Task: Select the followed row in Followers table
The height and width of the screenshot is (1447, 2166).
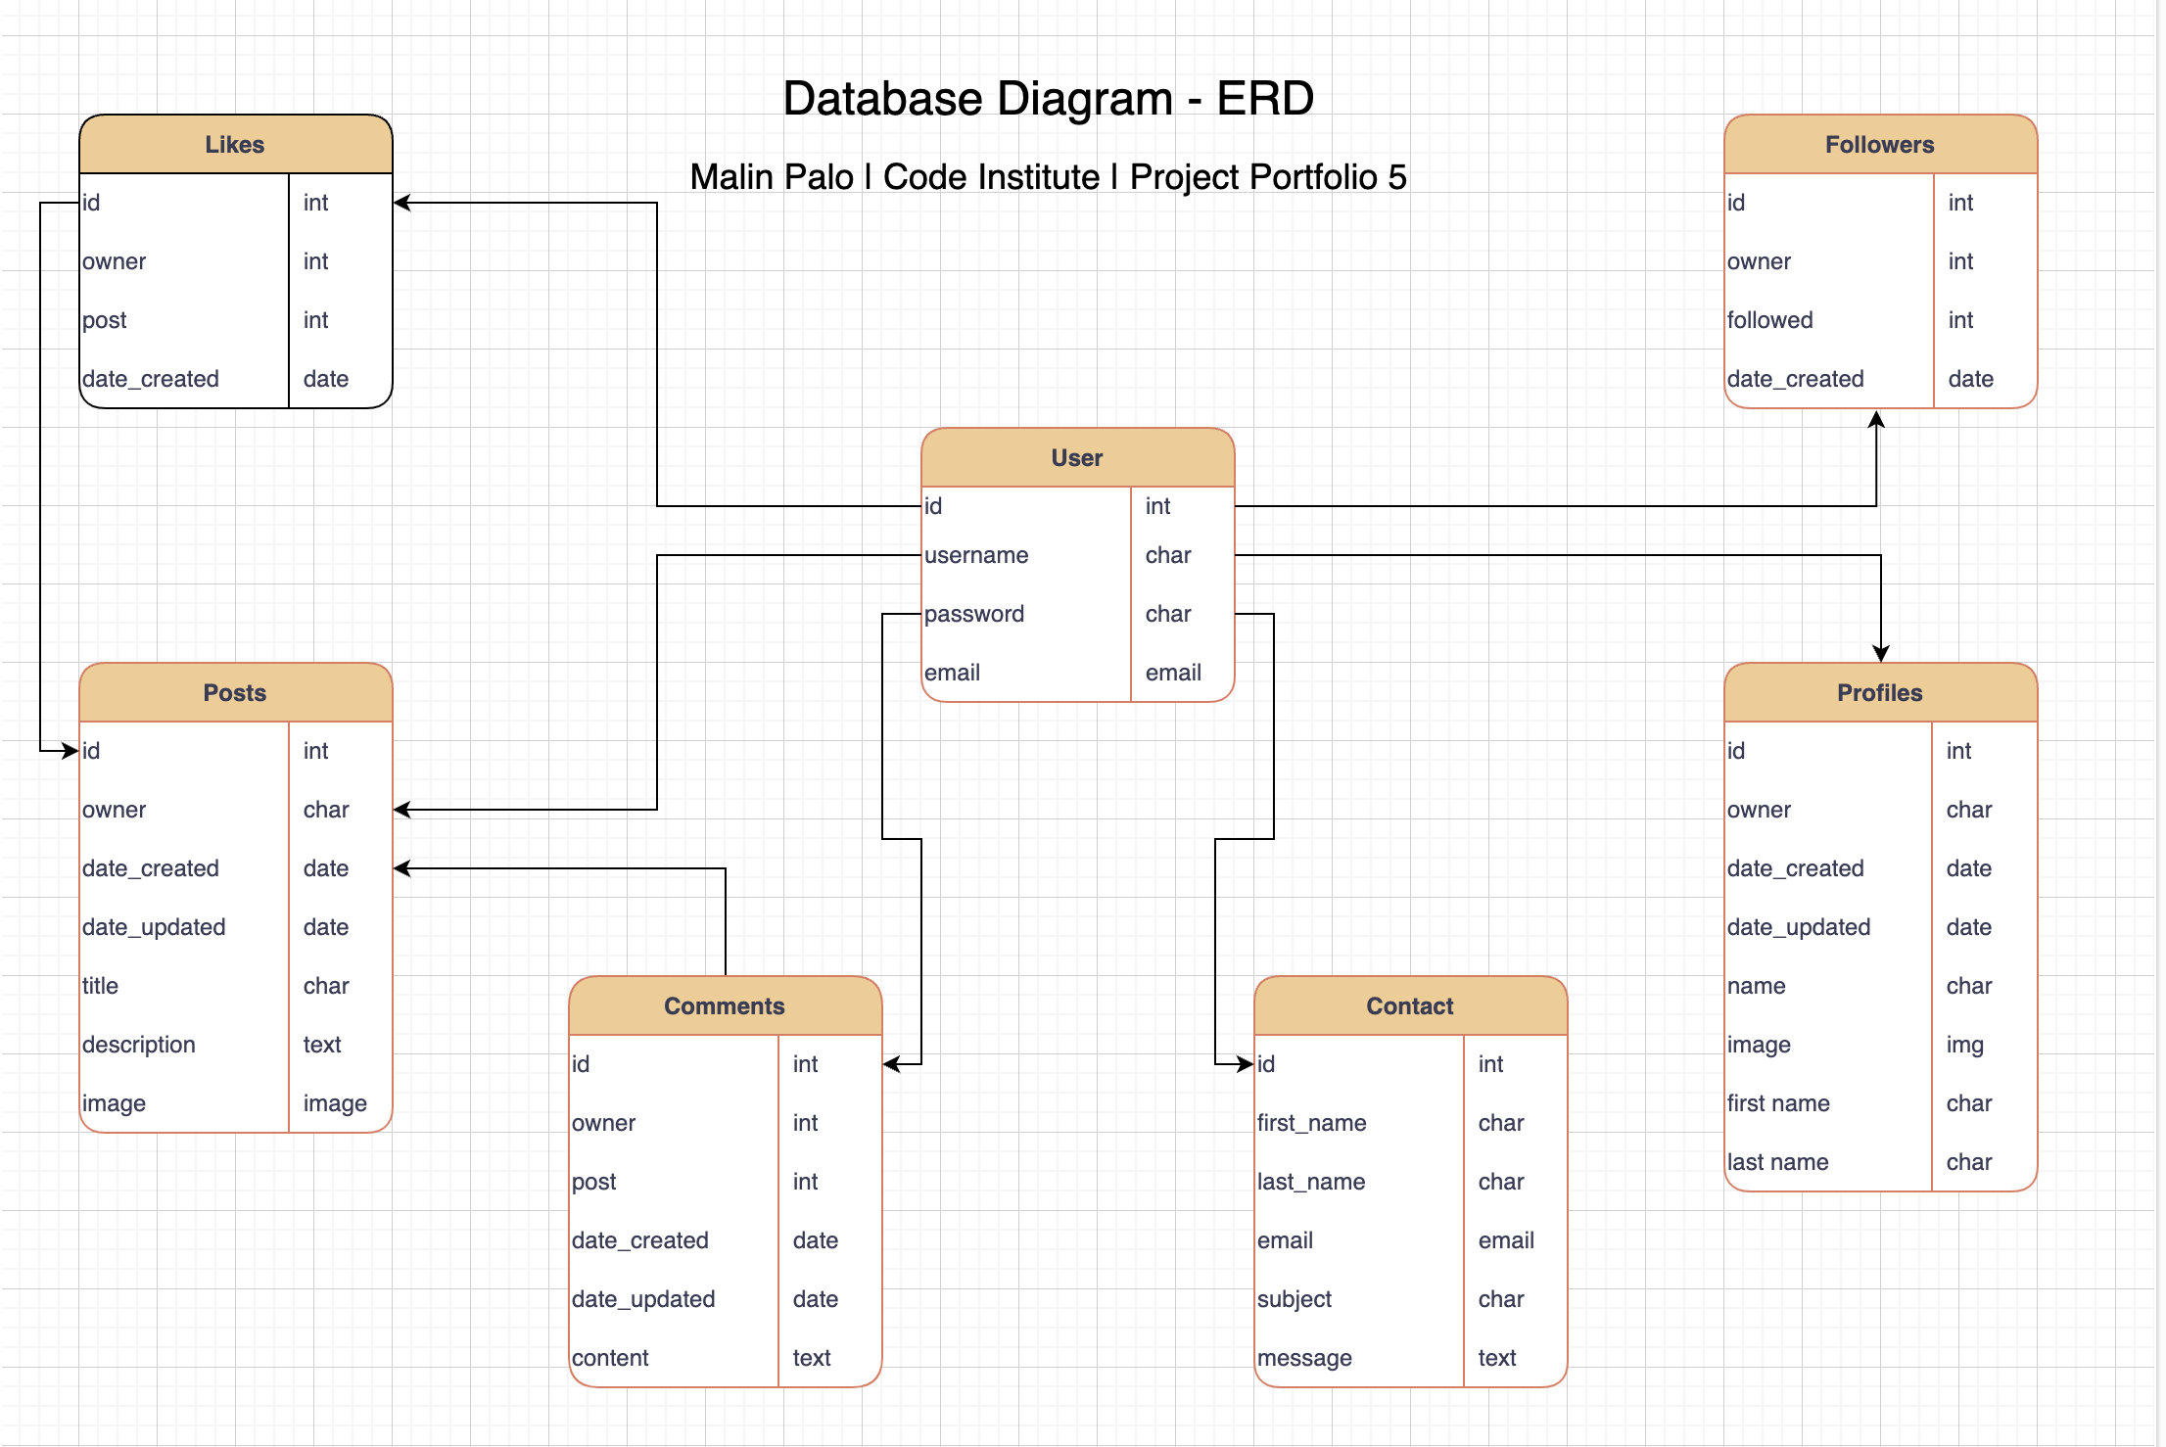Action: pos(1771,319)
